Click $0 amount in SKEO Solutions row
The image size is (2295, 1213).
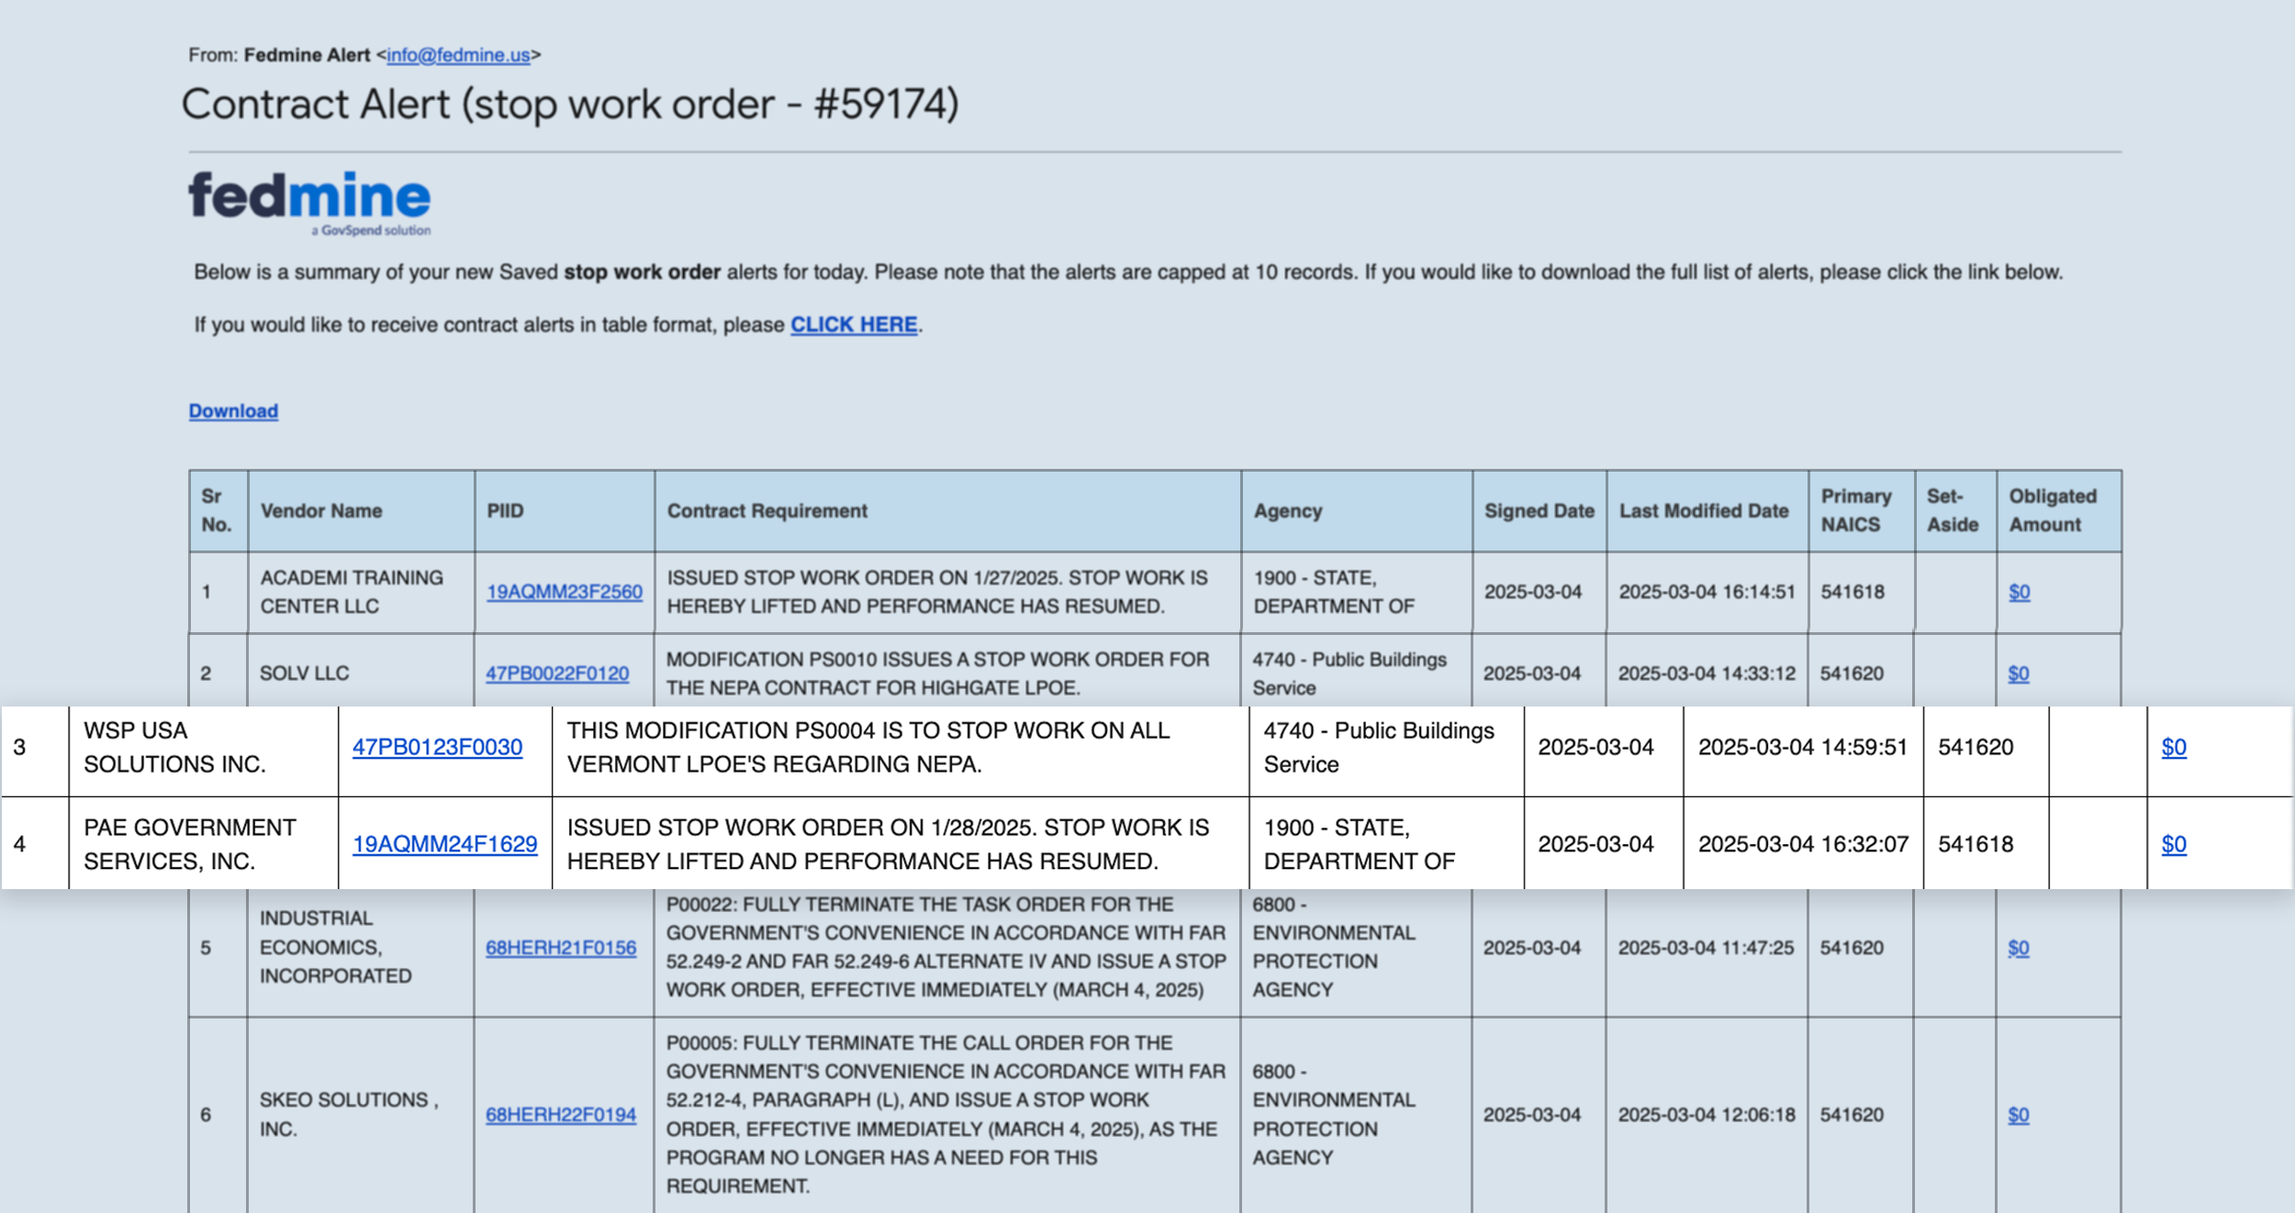pyautogui.click(x=2018, y=1115)
